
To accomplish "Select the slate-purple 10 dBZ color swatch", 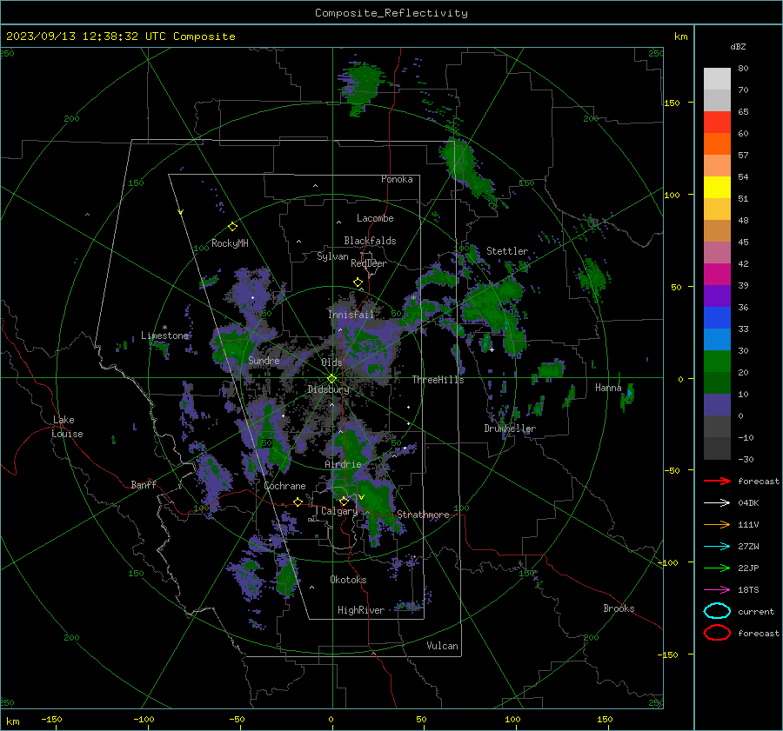I will pos(717,405).
